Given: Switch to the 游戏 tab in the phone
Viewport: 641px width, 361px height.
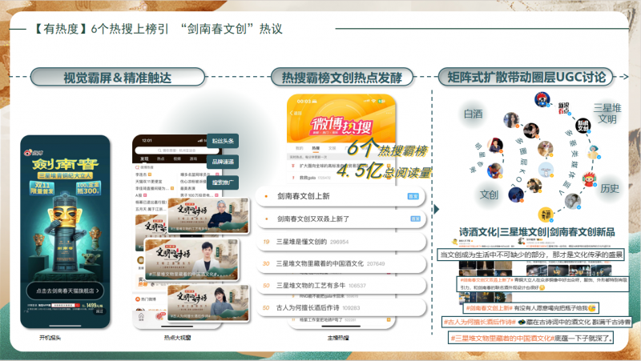Looking at the screenshot, I should [x=193, y=158].
